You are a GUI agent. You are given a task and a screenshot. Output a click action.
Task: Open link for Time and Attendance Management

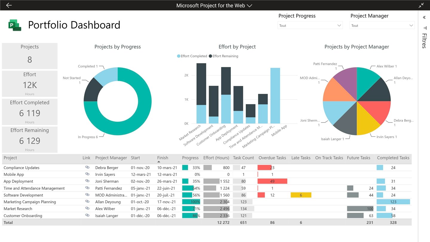pos(87,188)
